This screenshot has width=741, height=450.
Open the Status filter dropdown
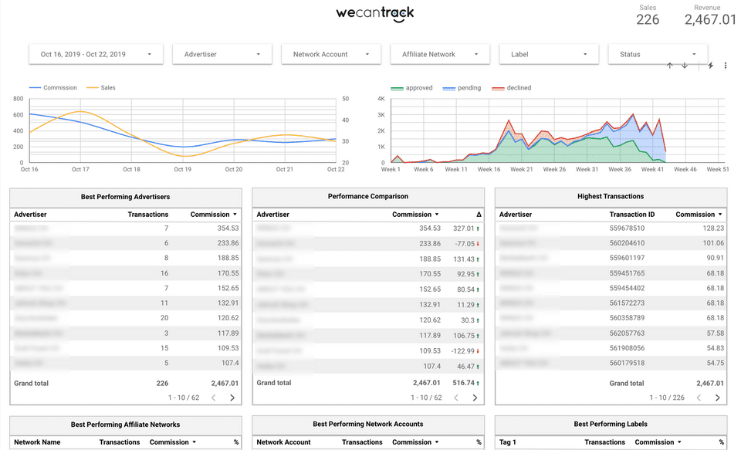click(658, 54)
